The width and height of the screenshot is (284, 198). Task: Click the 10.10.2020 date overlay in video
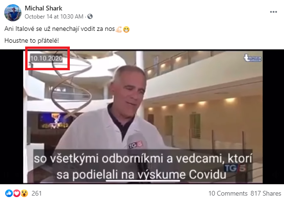47,58
